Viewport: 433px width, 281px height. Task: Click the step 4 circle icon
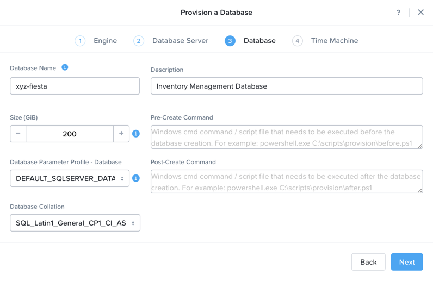pos(298,41)
